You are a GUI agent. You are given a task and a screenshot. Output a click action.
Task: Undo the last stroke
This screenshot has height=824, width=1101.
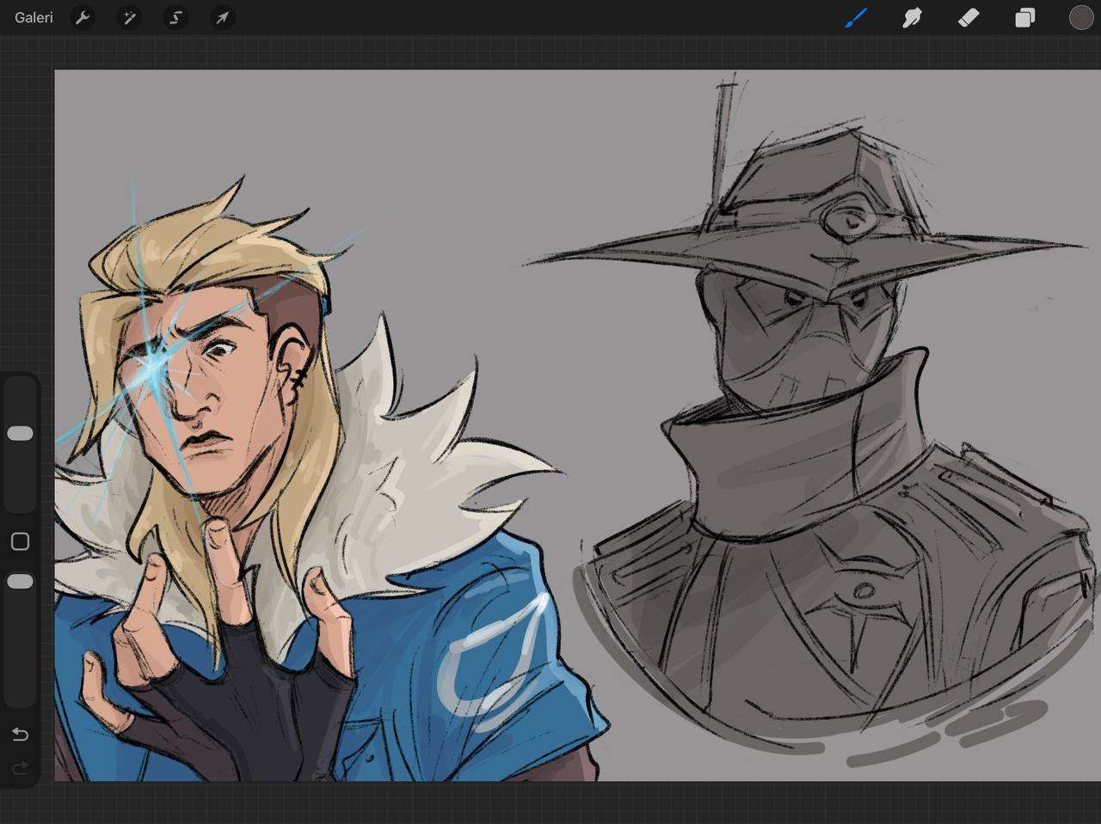coord(20,734)
